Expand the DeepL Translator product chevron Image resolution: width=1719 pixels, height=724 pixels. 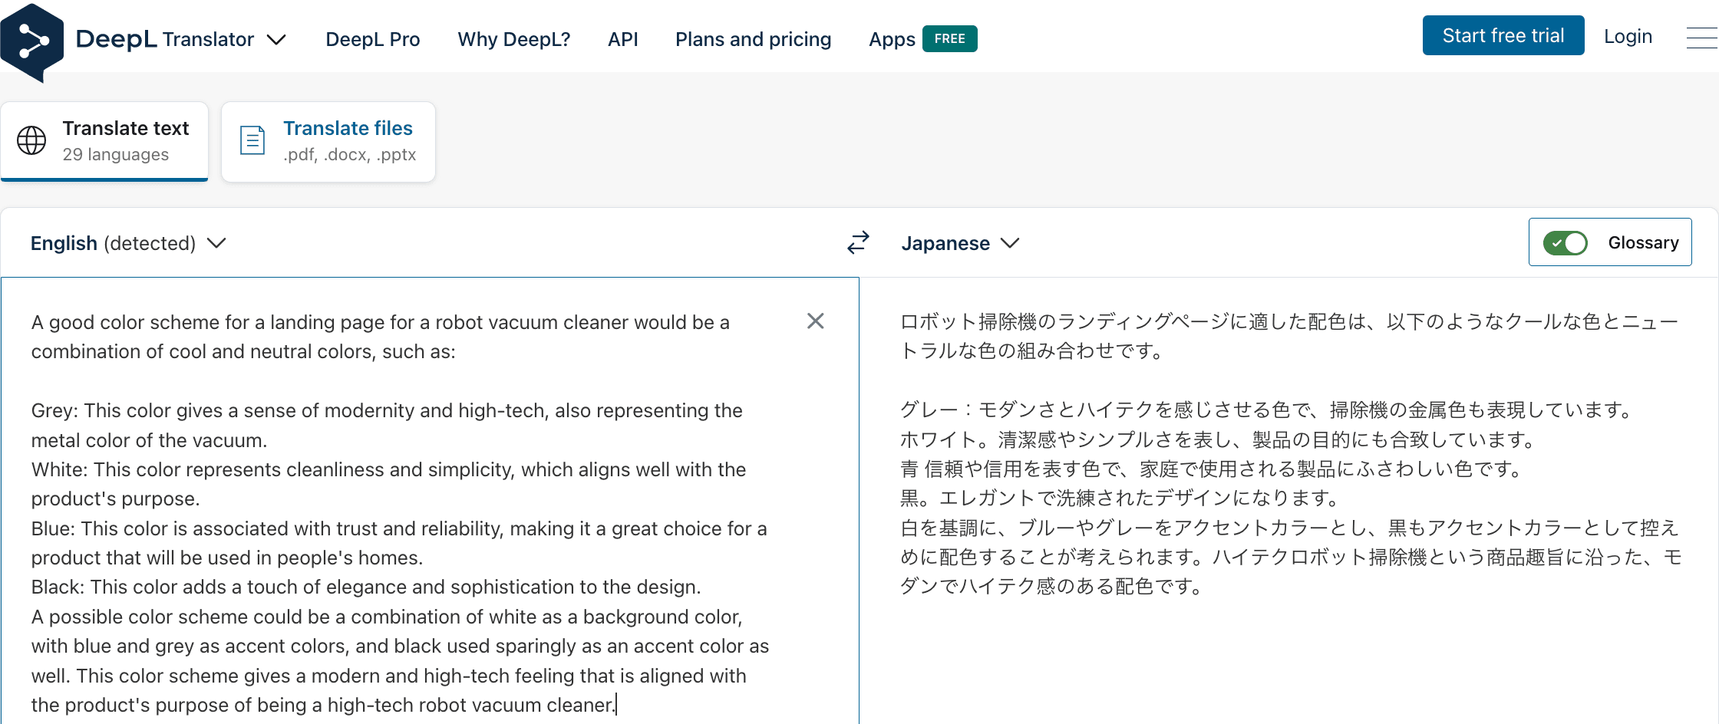[x=276, y=40]
